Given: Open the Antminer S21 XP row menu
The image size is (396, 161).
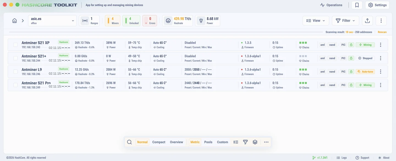Looking at the screenshot, I should tap(381, 45).
